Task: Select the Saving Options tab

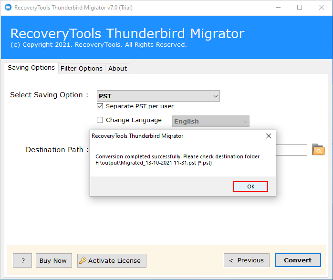Action: [x=31, y=68]
